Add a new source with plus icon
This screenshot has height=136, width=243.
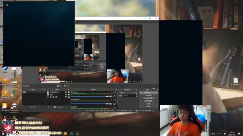(x=48, y=107)
